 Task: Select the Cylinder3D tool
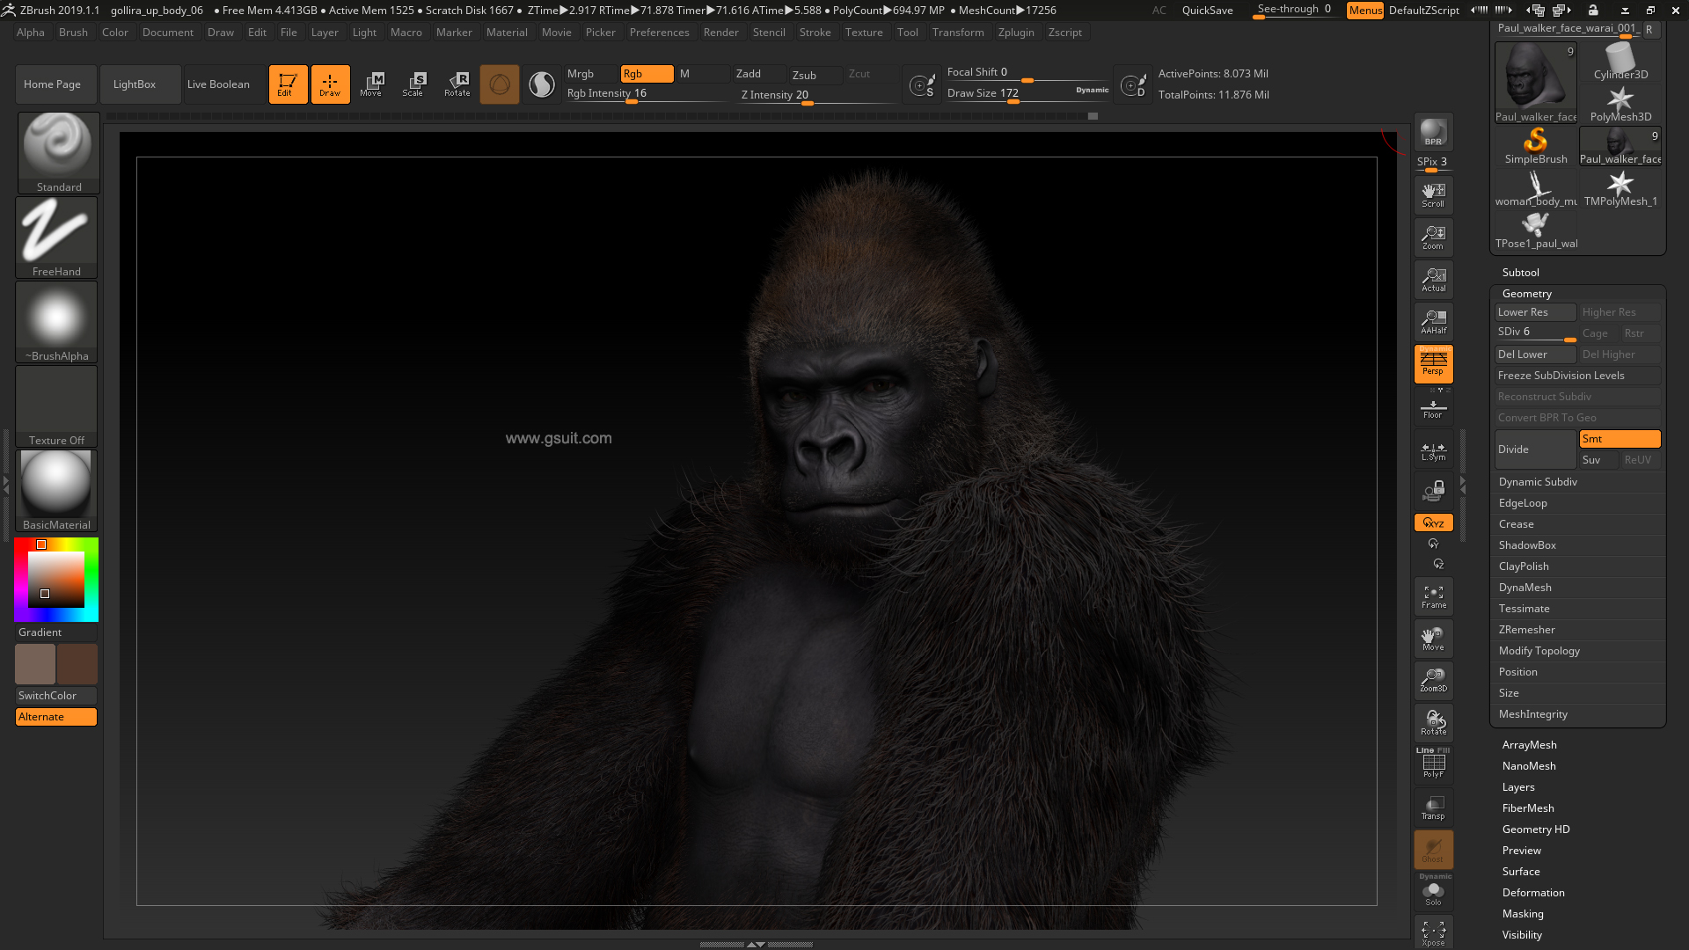[1620, 62]
